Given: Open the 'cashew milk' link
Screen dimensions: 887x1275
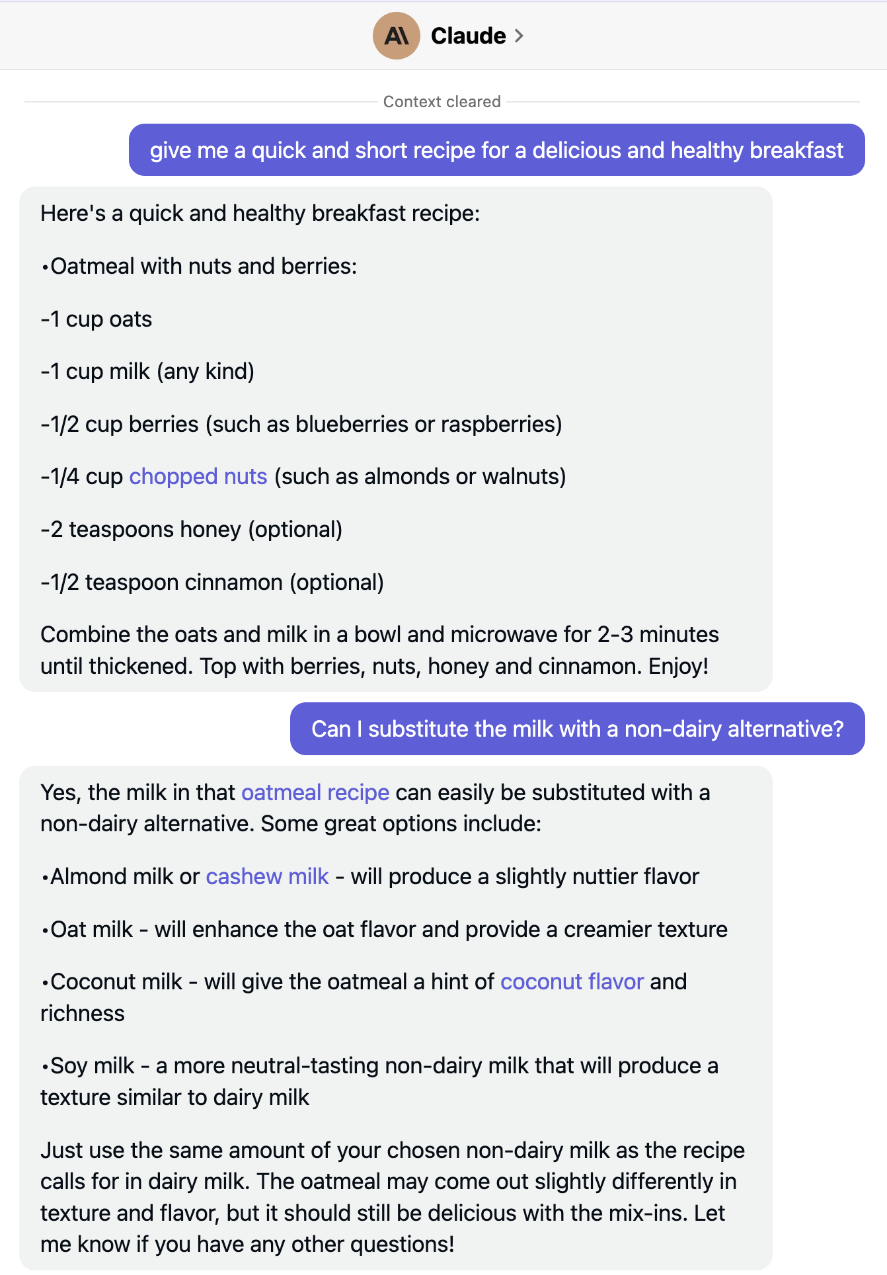Looking at the screenshot, I should 267,876.
